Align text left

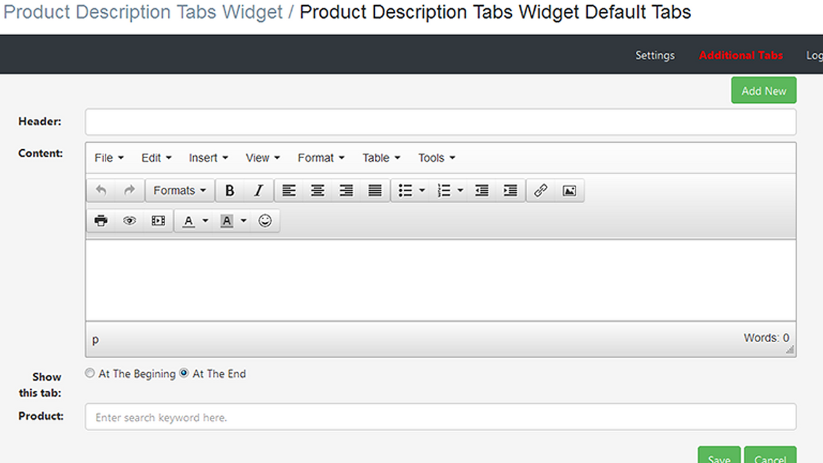click(289, 190)
